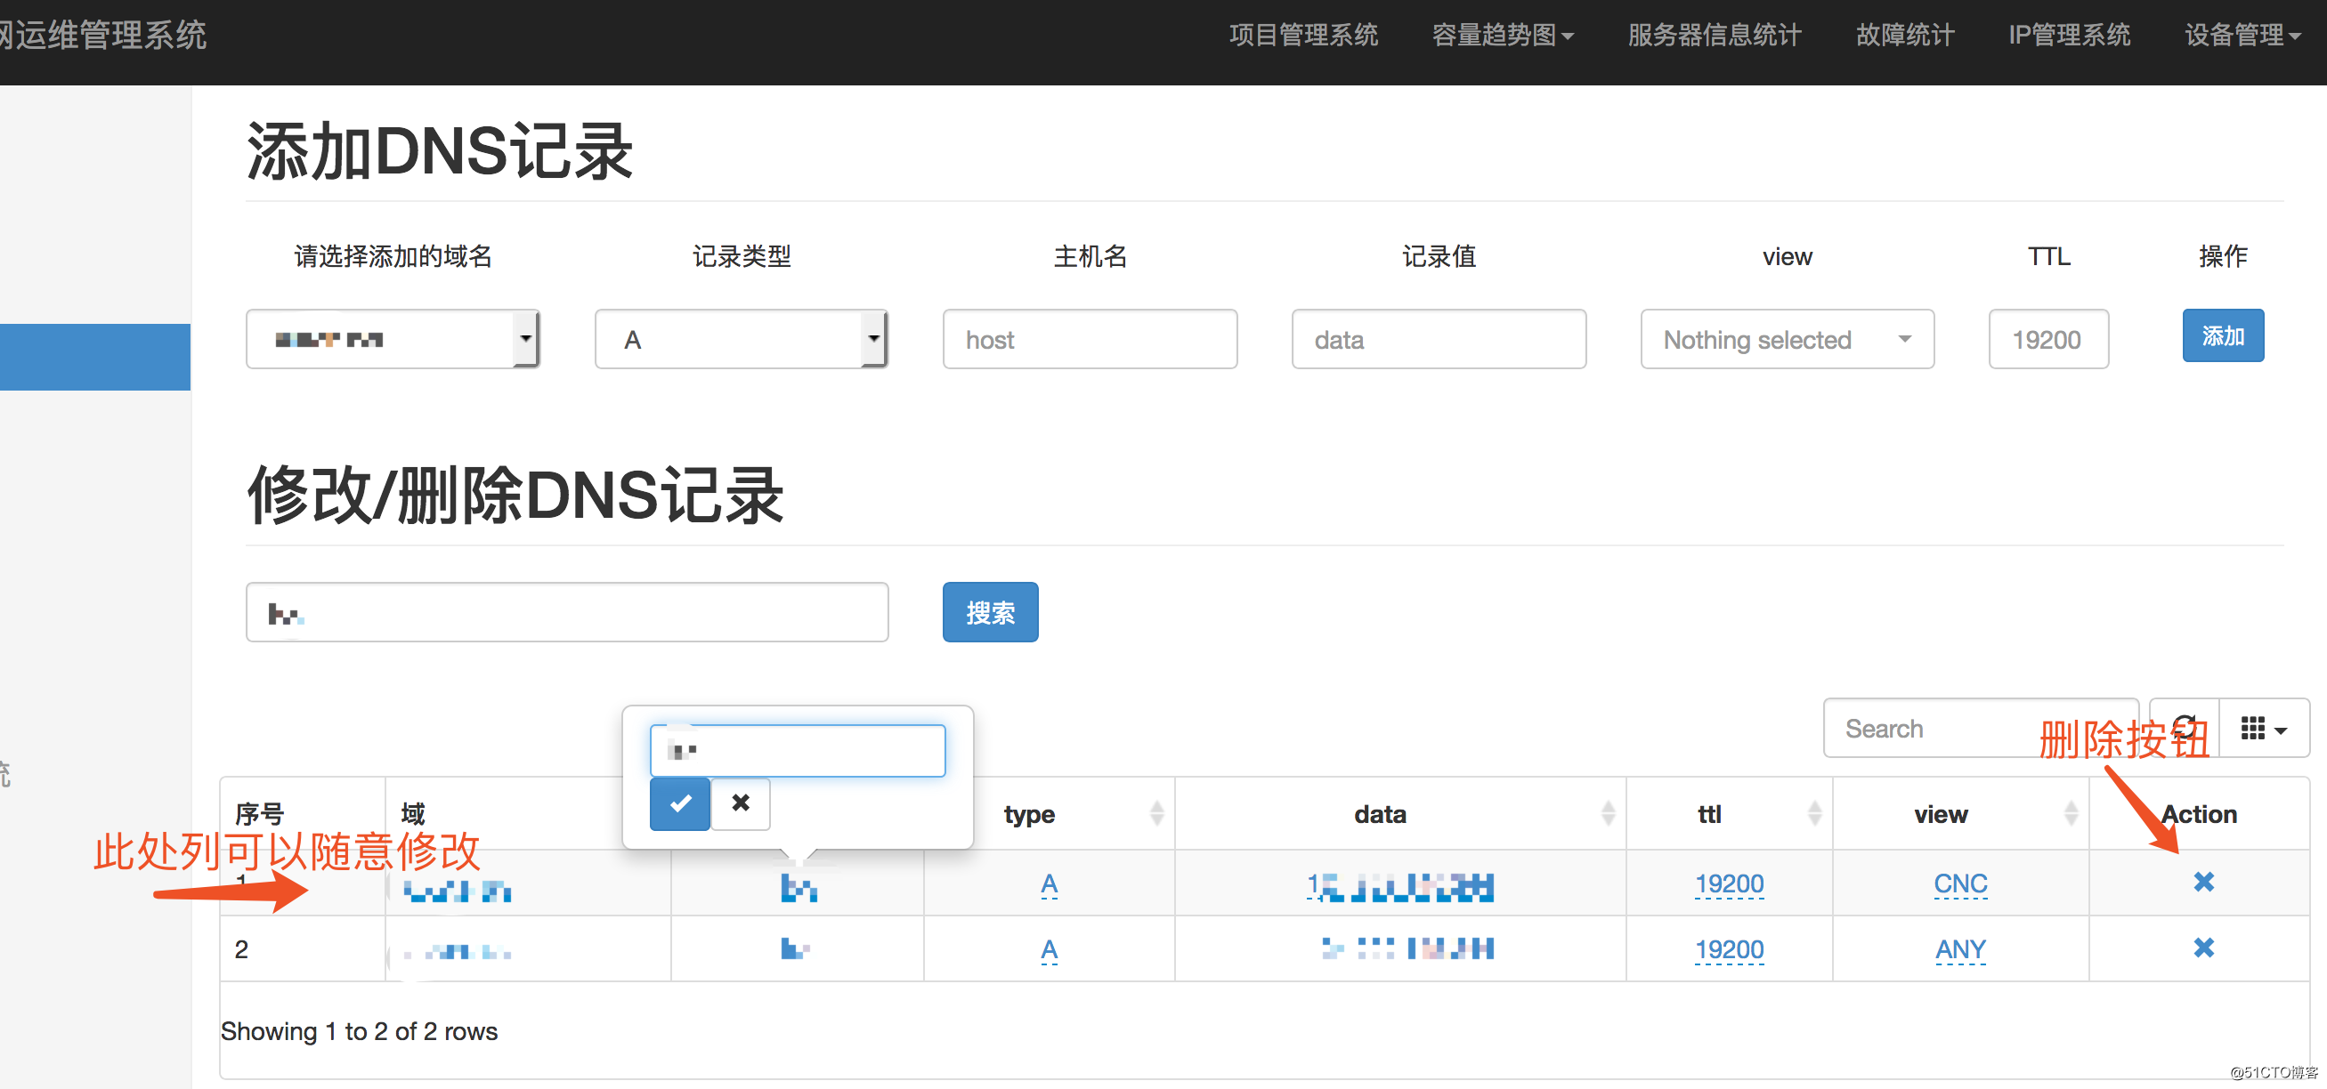Sort table by view column

click(x=1959, y=813)
